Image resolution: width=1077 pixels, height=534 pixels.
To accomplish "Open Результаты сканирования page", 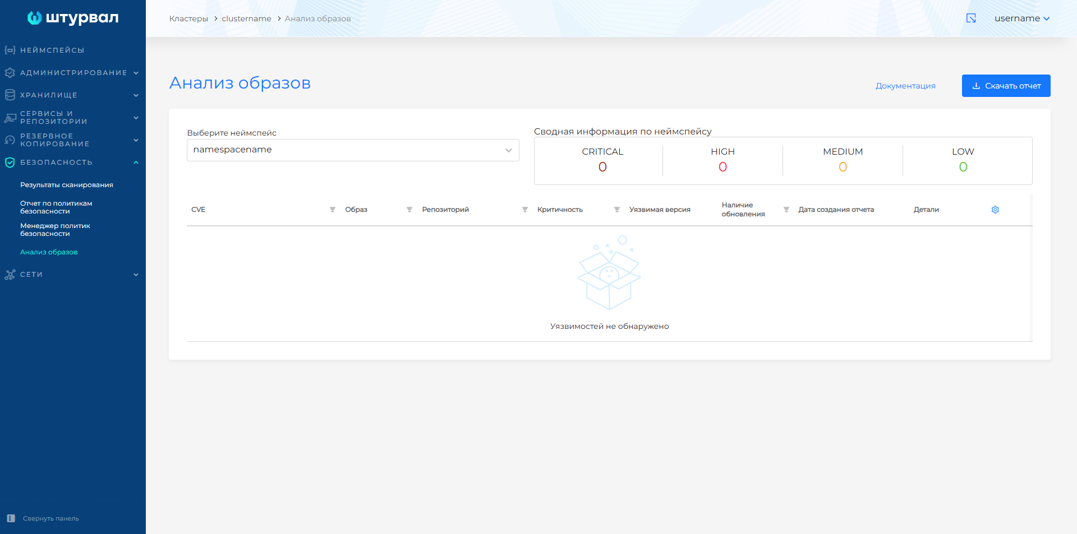I will click(x=67, y=185).
